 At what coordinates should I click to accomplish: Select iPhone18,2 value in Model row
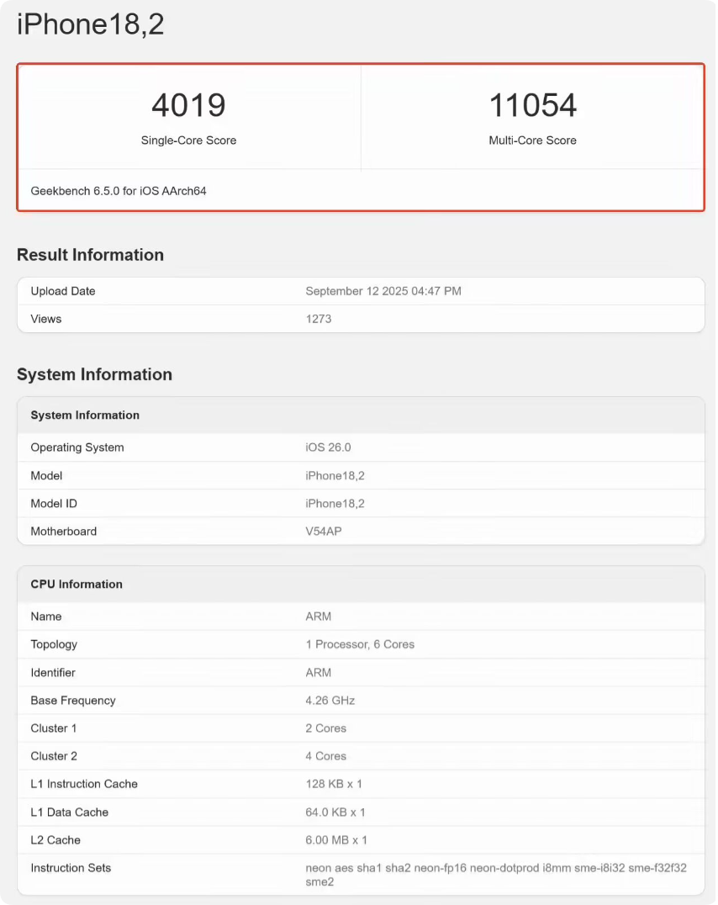(335, 475)
